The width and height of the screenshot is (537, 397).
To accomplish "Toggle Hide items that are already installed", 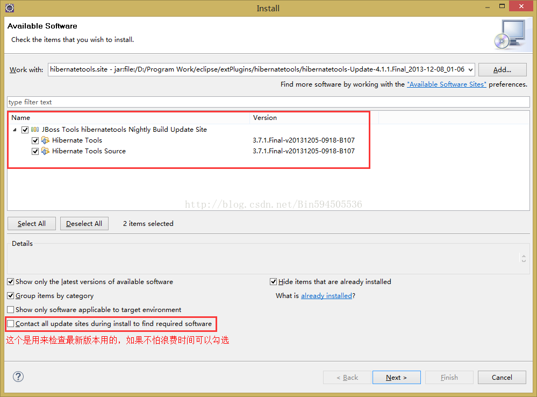I will click(273, 282).
